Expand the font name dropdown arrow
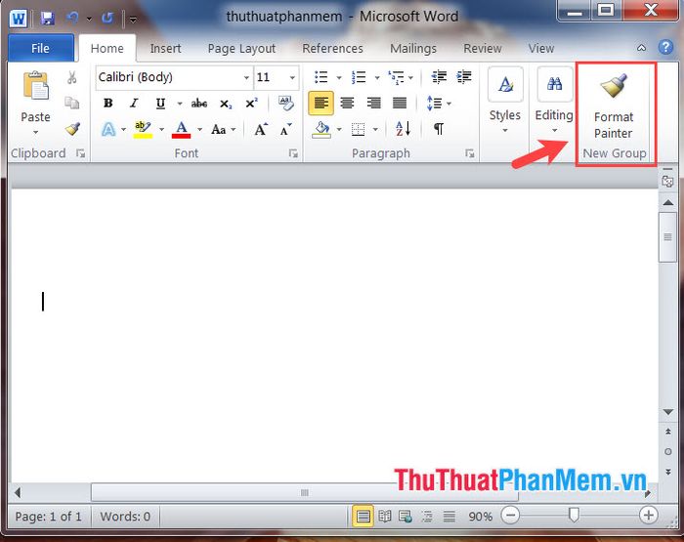 coord(246,77)
